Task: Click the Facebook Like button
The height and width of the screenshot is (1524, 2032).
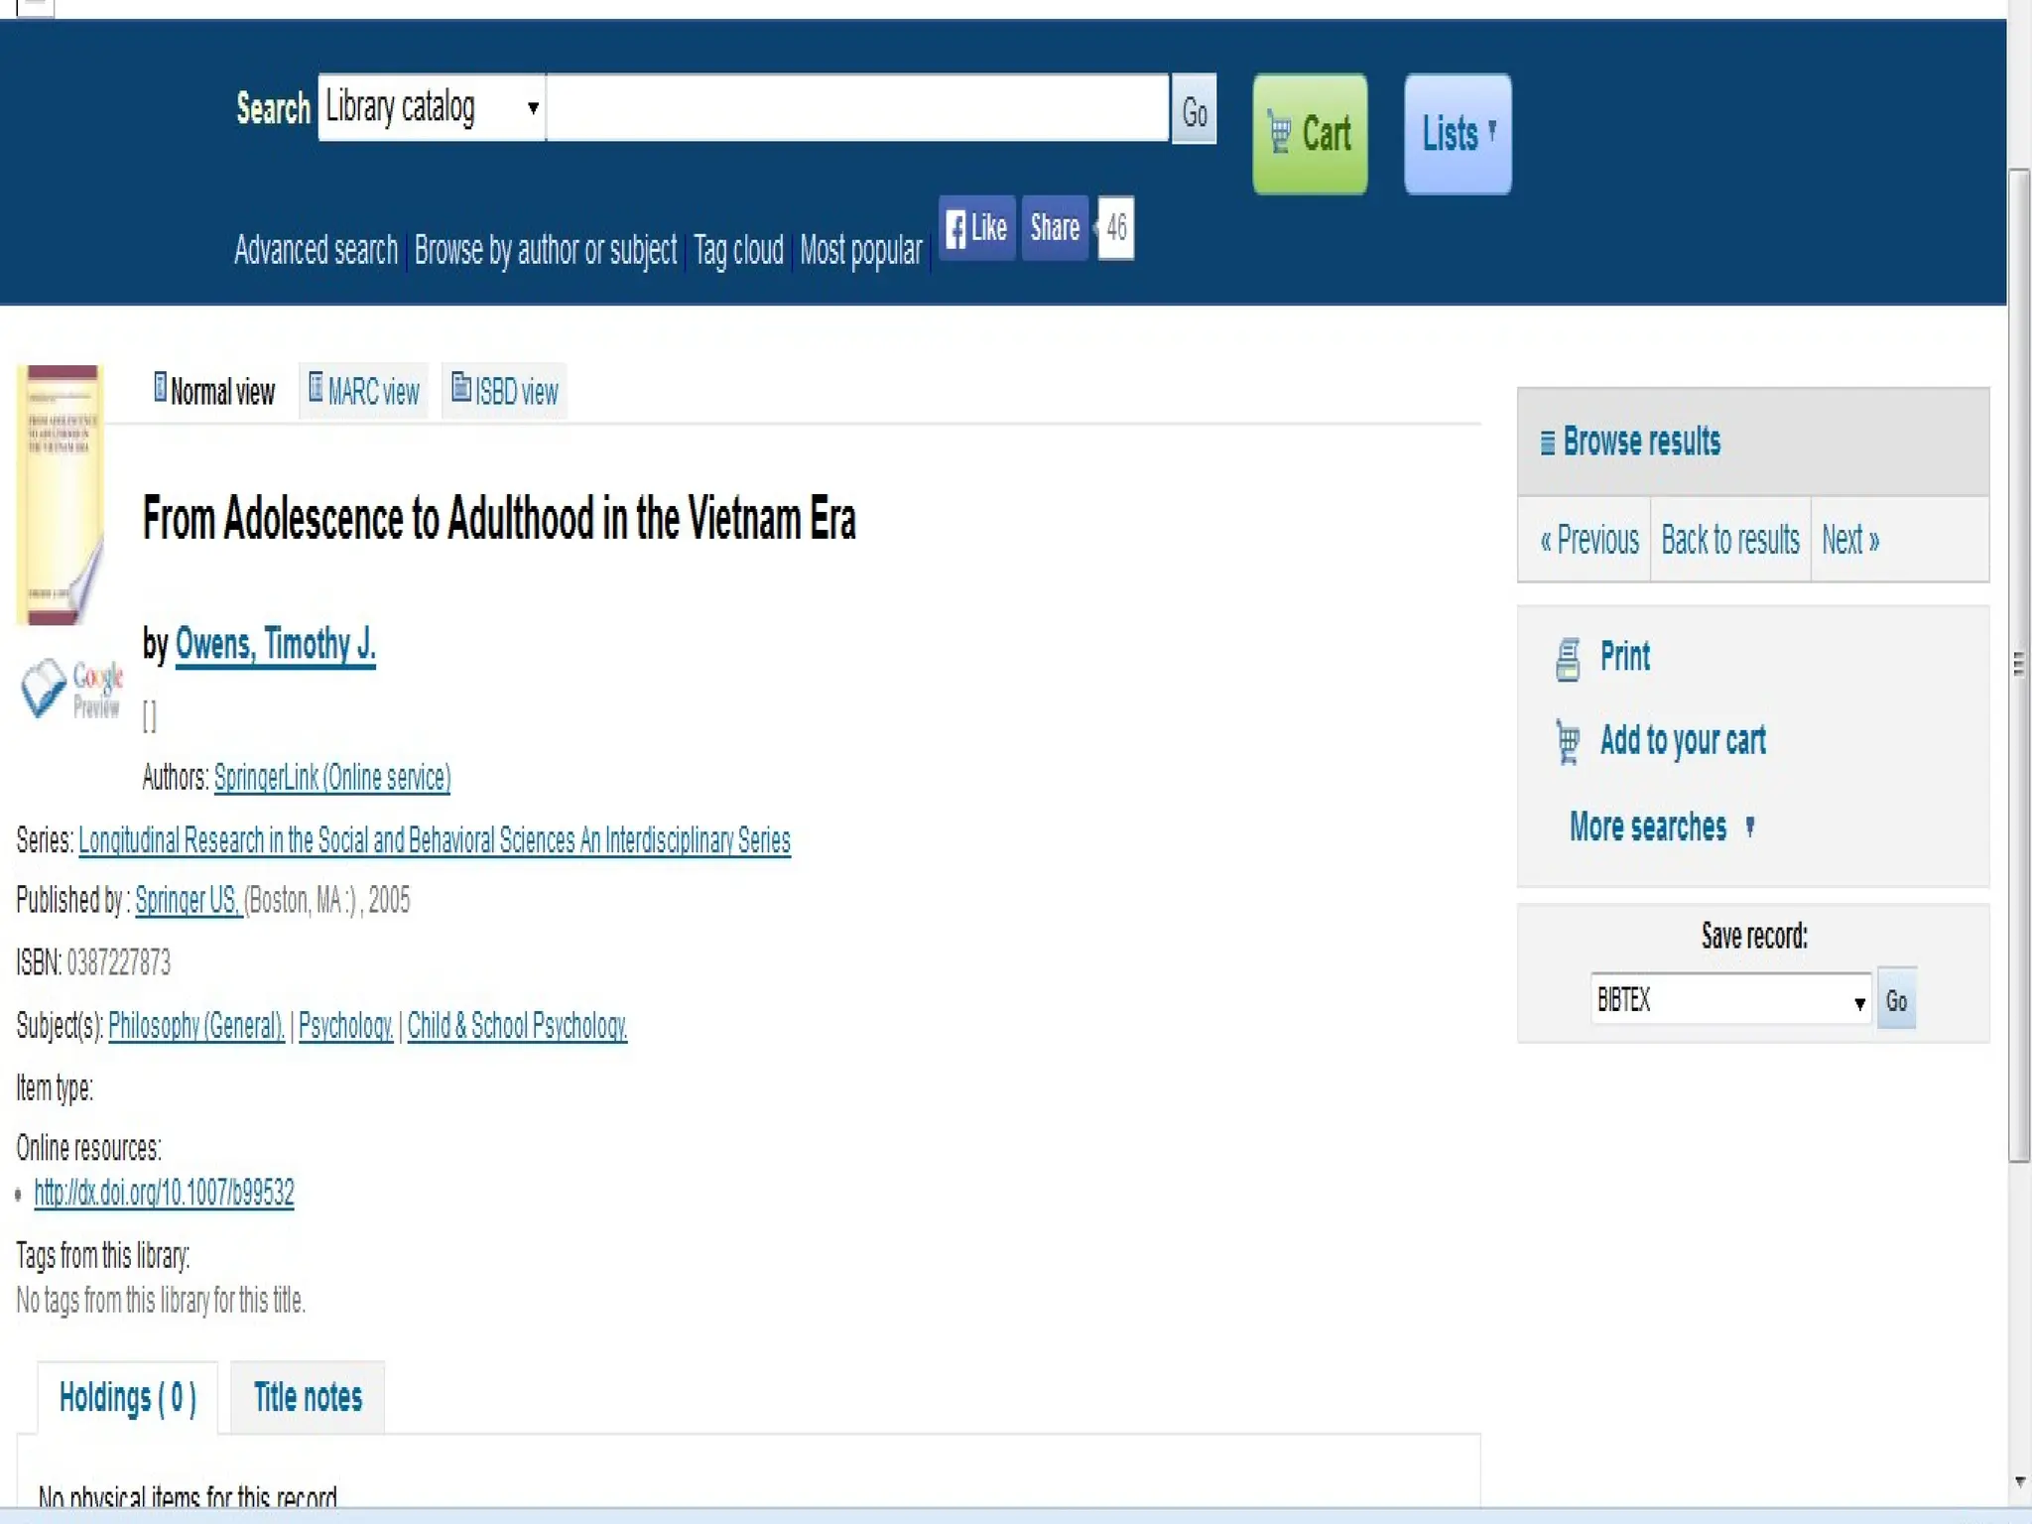Action: pos(976,228)
